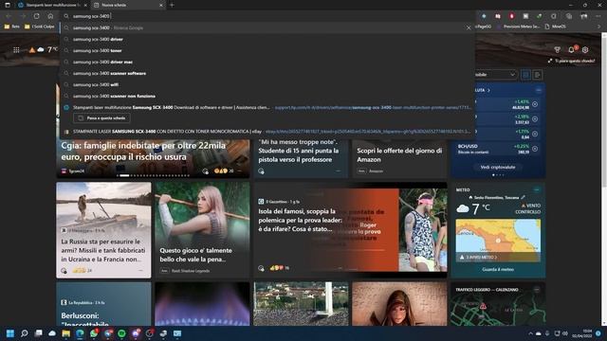Expand the bookmarks bar overflow chevron
This screenshot has width=607, height=341.
598,27
